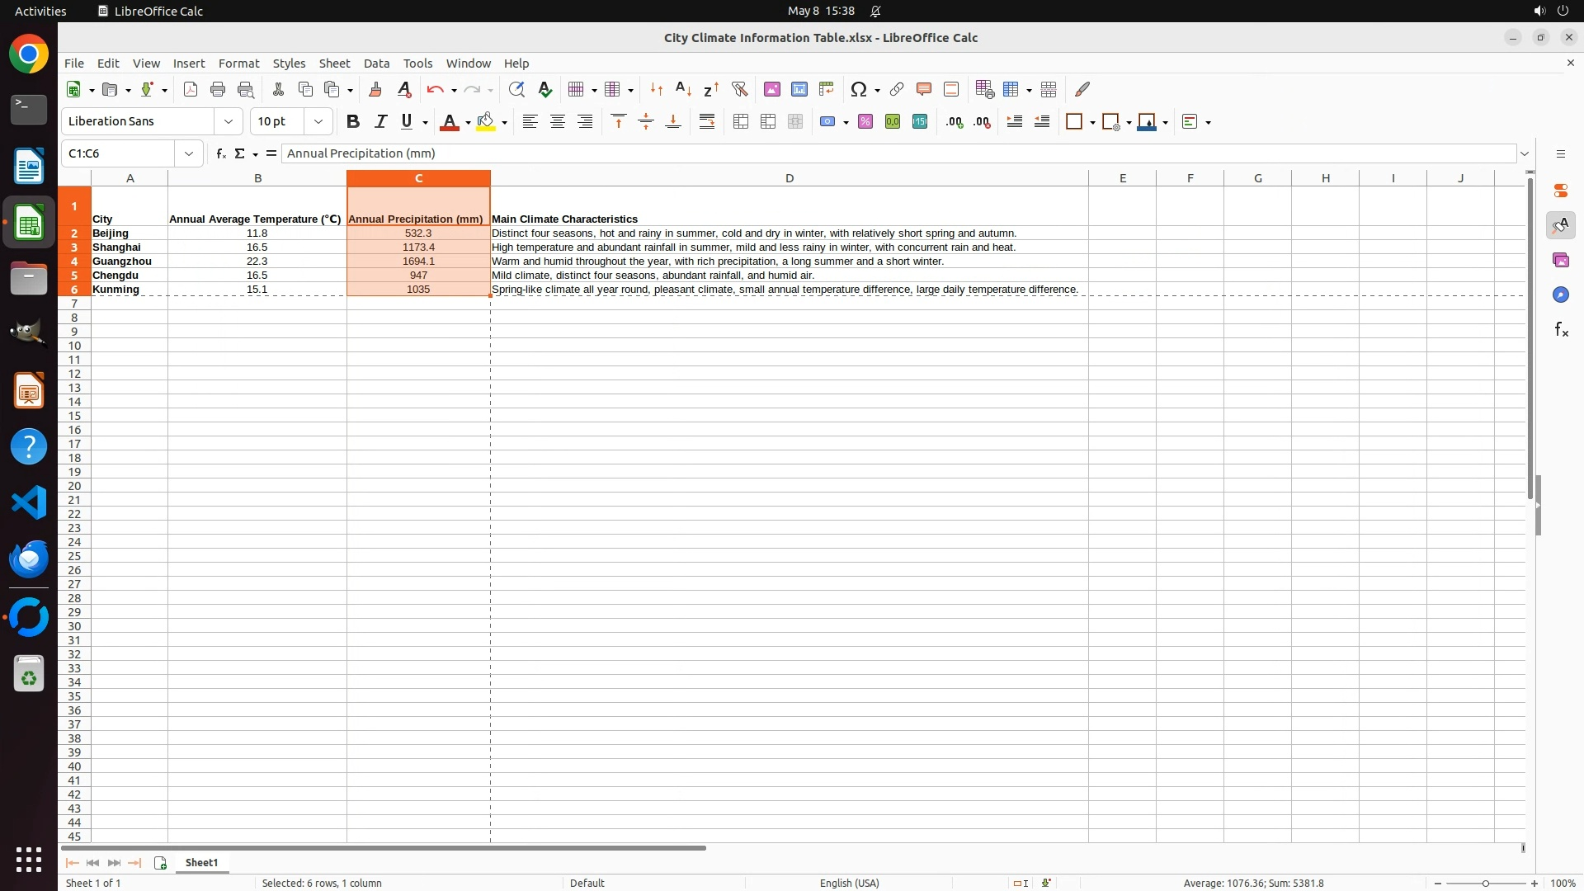The width and height of the screenshot is (1584, 891).
Task: Toggle the Wrap Text button
Action: [707, 122]
